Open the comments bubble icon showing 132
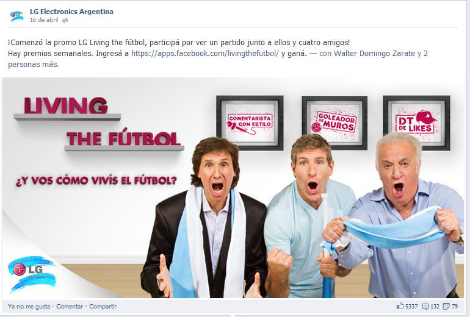470x317 pixels. coord(425,306)
